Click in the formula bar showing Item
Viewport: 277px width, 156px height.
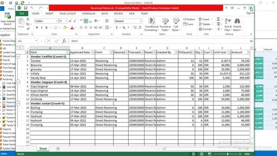[x=159, y=41]
